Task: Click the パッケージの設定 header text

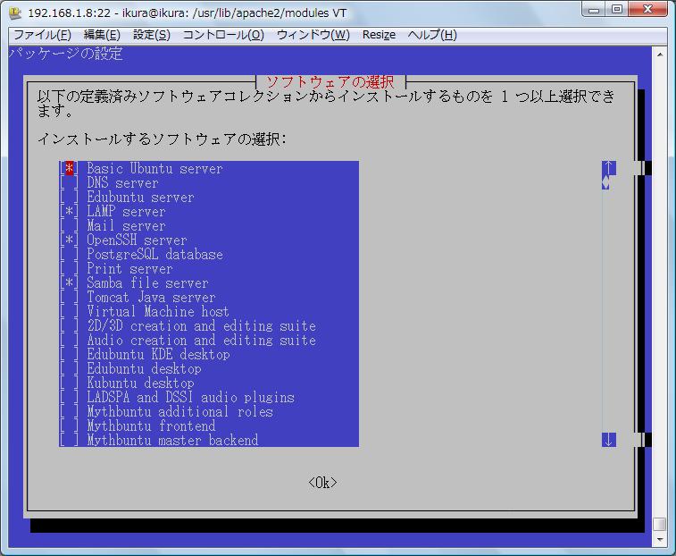Action: (66, 54)
